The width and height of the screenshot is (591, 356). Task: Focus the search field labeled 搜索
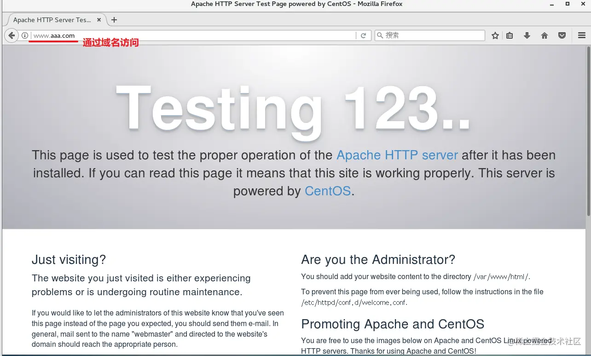click(430, 35)
